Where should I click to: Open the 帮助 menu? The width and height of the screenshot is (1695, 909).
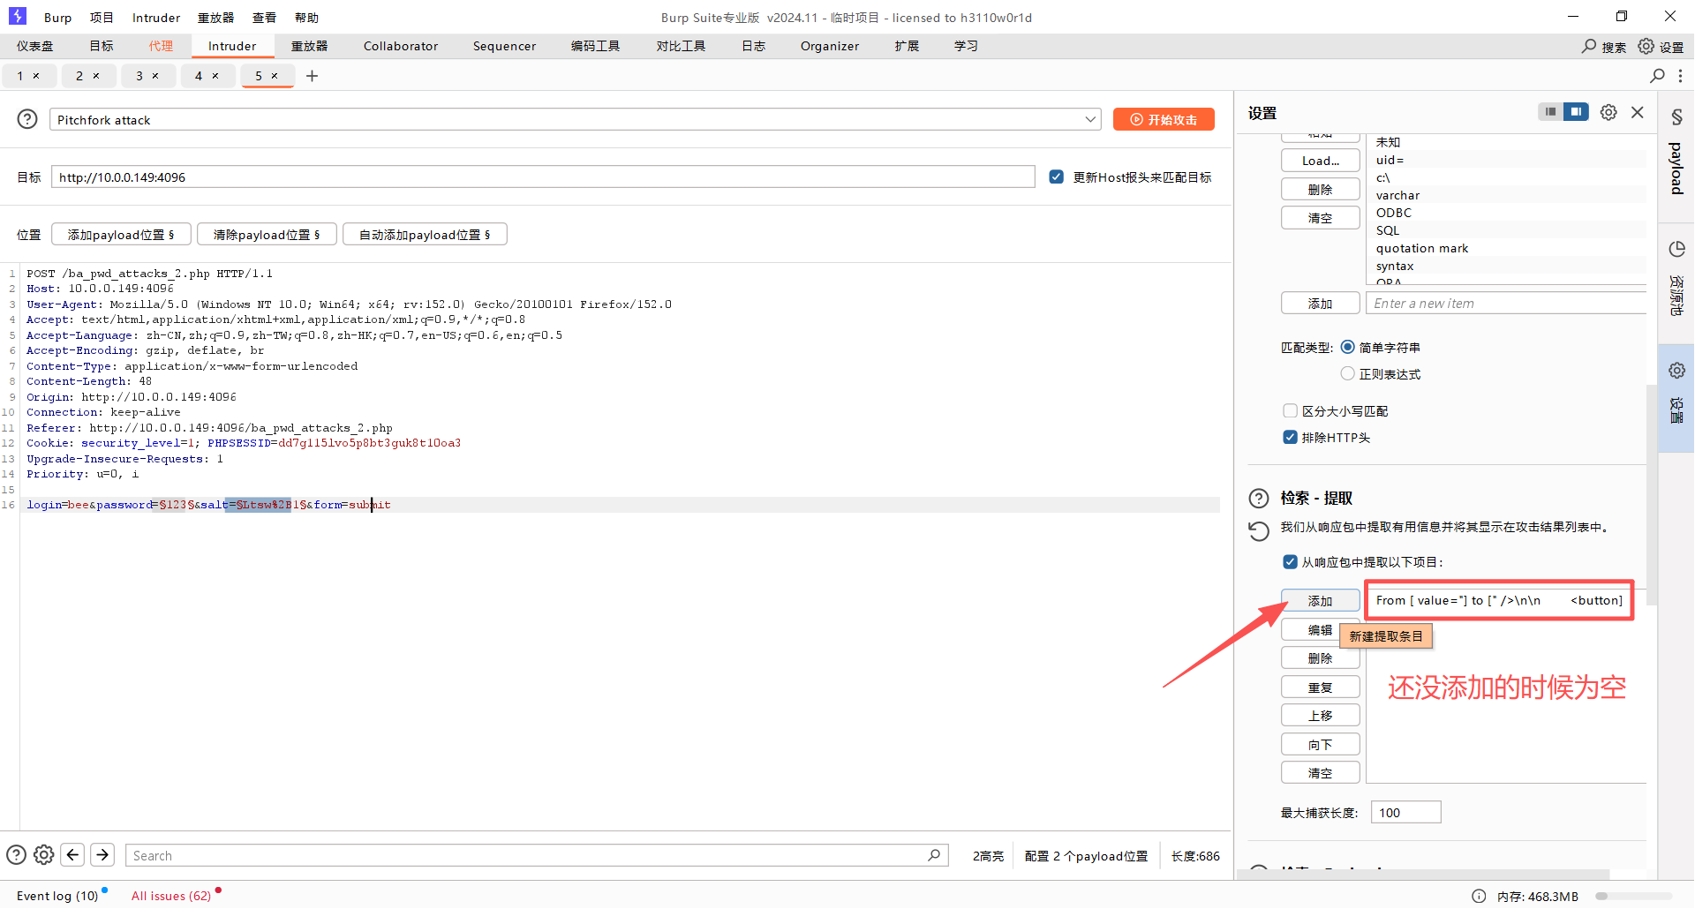tap(306, 18)
